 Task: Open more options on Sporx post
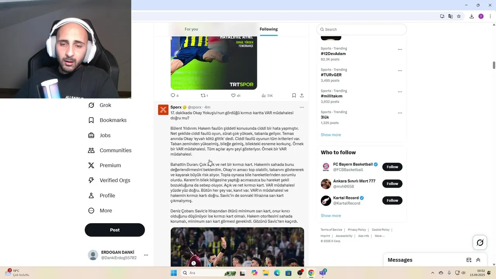point(302,107)
